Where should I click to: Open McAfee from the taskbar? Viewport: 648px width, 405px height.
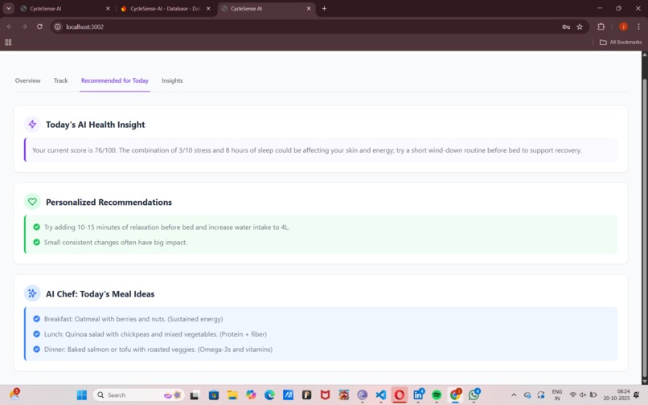pos(326,395)
